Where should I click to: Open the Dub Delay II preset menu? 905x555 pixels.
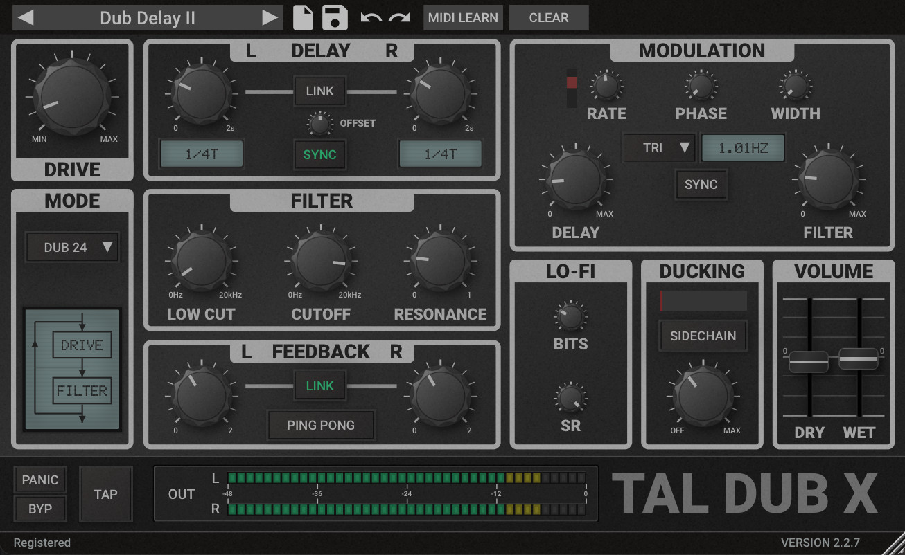click(x=148, y=18)
